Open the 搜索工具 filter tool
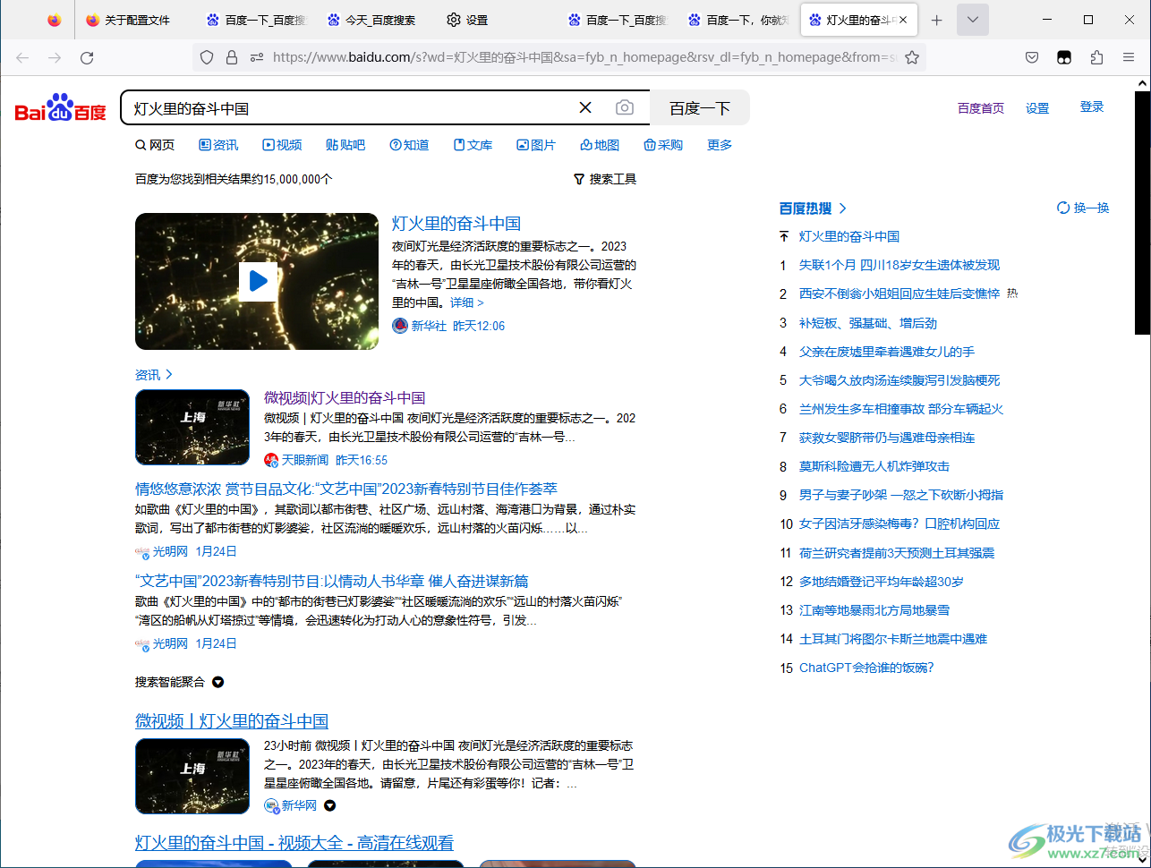The height and width of the screenshot is (868, 1151). [605, 179]
